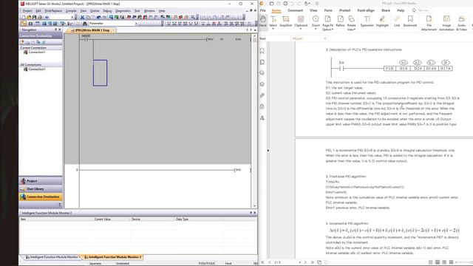Choose the Select tool in Foxit ribbon
Viewport: 473px width, 266px height.
[x=273, y=21]
